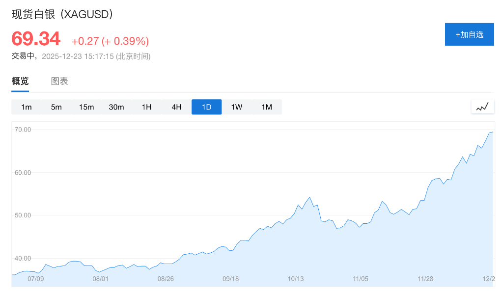Click the 10/13 date label on axis
This screenshot has height=293, width=503.
[x=296, y=279]
